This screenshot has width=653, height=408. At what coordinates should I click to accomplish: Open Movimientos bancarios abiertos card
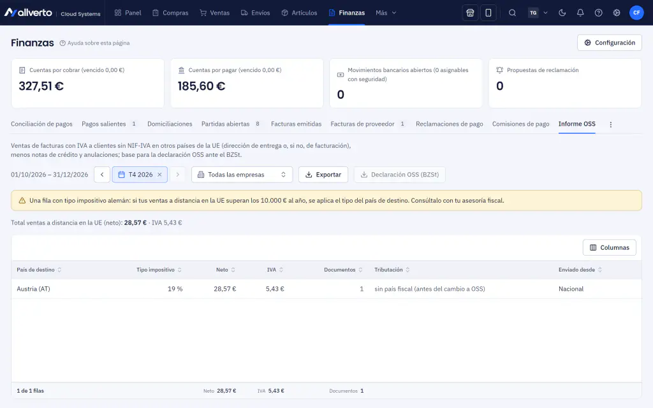(406, 83)
